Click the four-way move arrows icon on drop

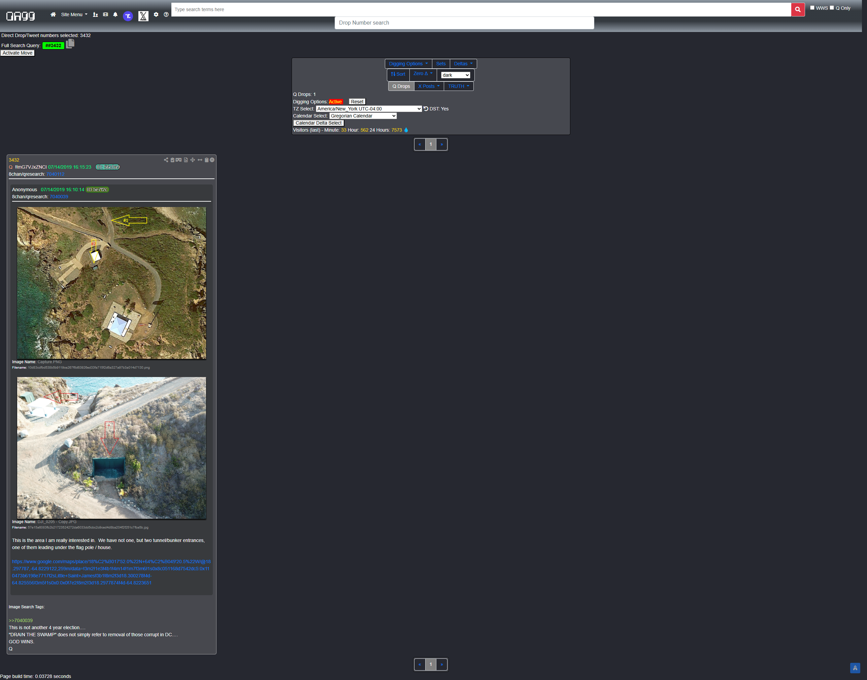[x=193, y=160]
